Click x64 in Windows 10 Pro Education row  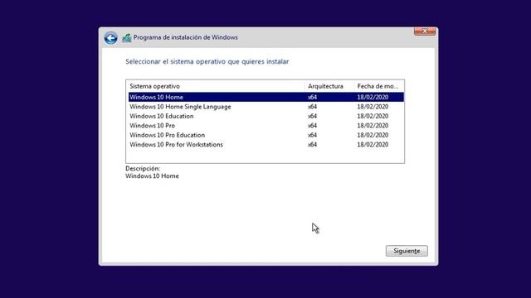(x=312, y=135)
